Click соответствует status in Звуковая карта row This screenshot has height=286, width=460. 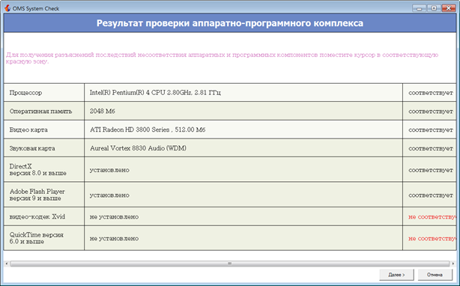pyautogui.click(x=431, y=148)
